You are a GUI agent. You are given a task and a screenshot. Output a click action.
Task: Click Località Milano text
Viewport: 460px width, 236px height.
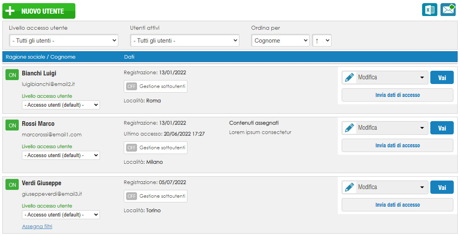click(x=143, y=162)
